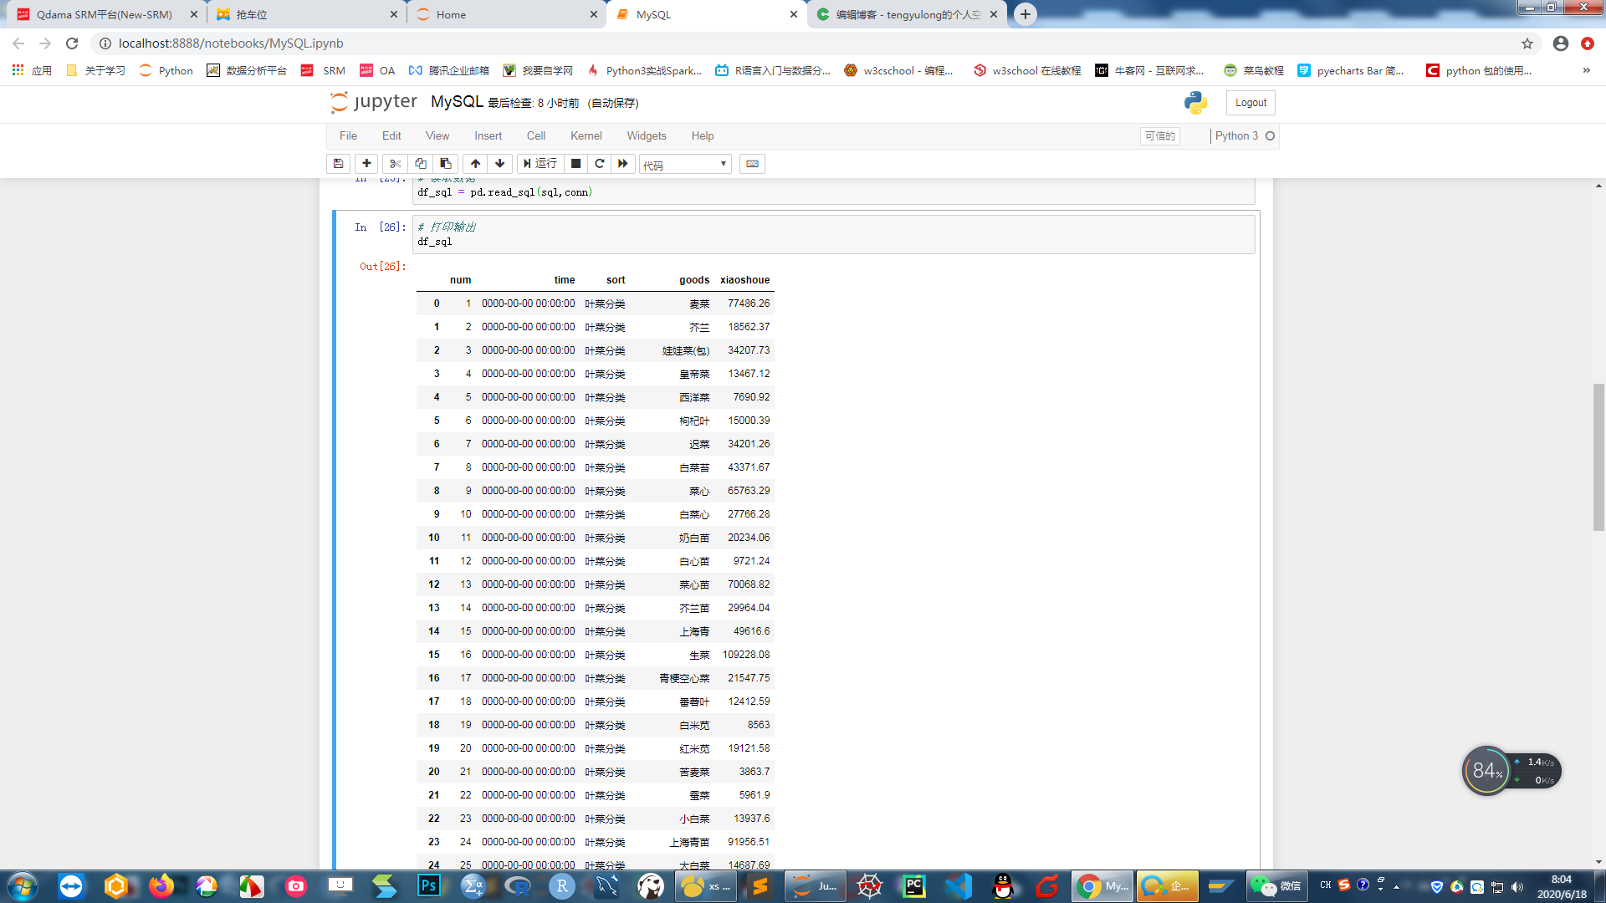This screenshot has height=903, width=1606.
Task: Click the 运行 run button
Action: click(540, 164)
